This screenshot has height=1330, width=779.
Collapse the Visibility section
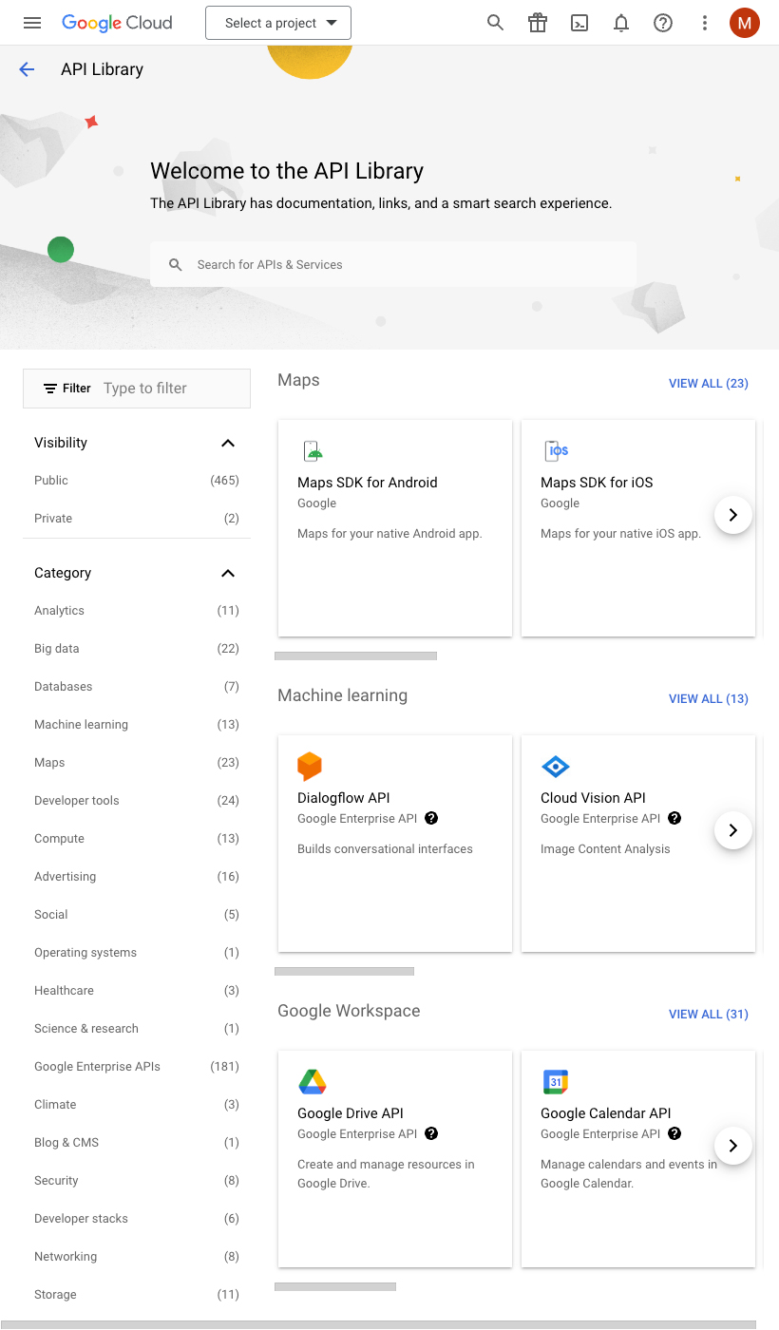(228, 443)
